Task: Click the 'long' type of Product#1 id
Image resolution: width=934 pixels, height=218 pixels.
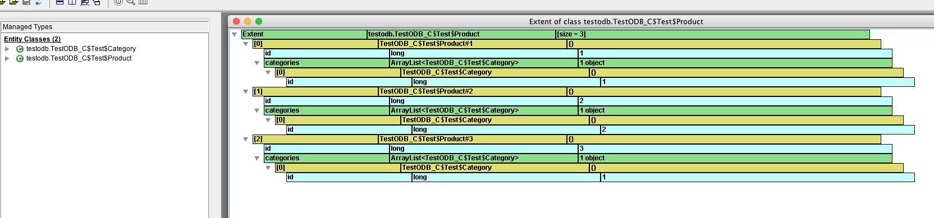Action: (x=484, y=53)
